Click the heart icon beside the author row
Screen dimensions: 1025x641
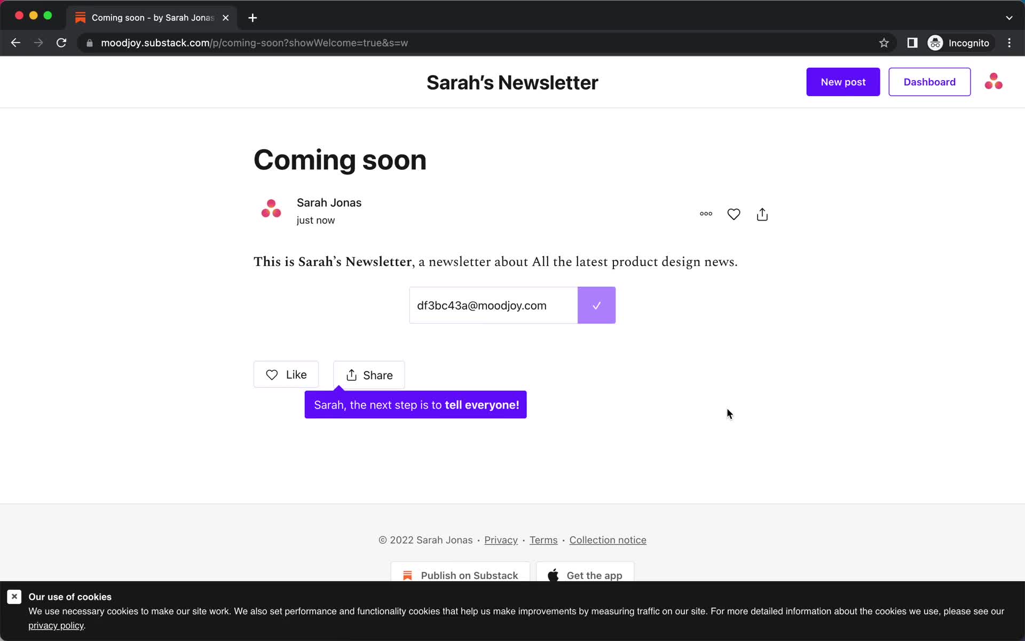pyautogui.click(x=734, y=214)
